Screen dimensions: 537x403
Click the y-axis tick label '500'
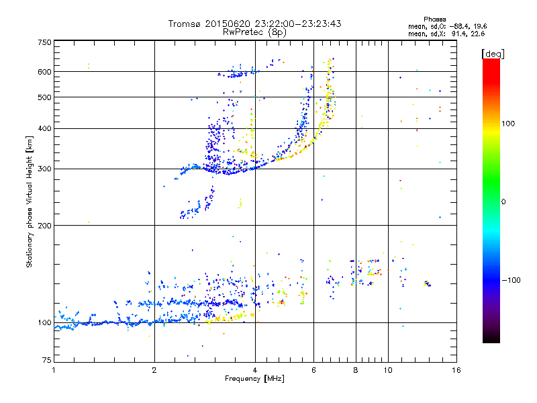[x=45, y=97]
